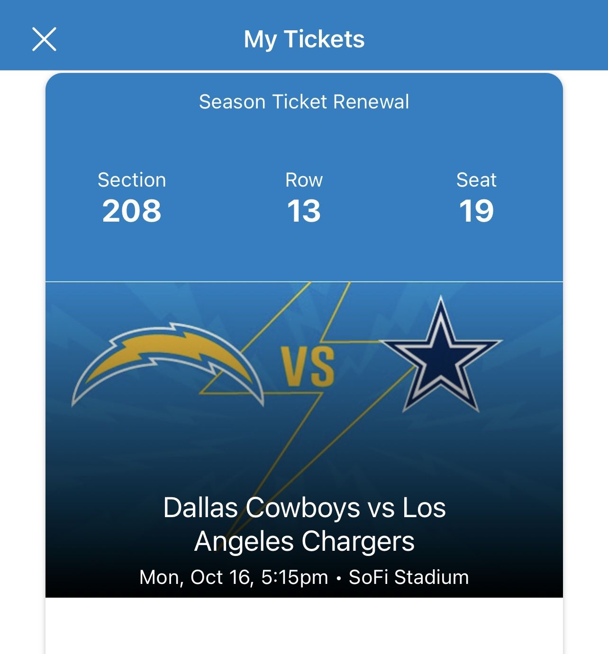608x654 pixels.
Task: Close the My Tickets screen with X
Action: click(x=44, y=39)
